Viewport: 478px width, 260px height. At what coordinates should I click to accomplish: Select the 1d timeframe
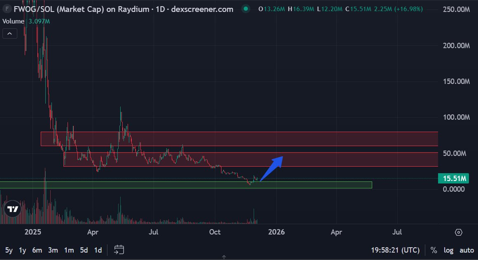(x=98, y=250)
